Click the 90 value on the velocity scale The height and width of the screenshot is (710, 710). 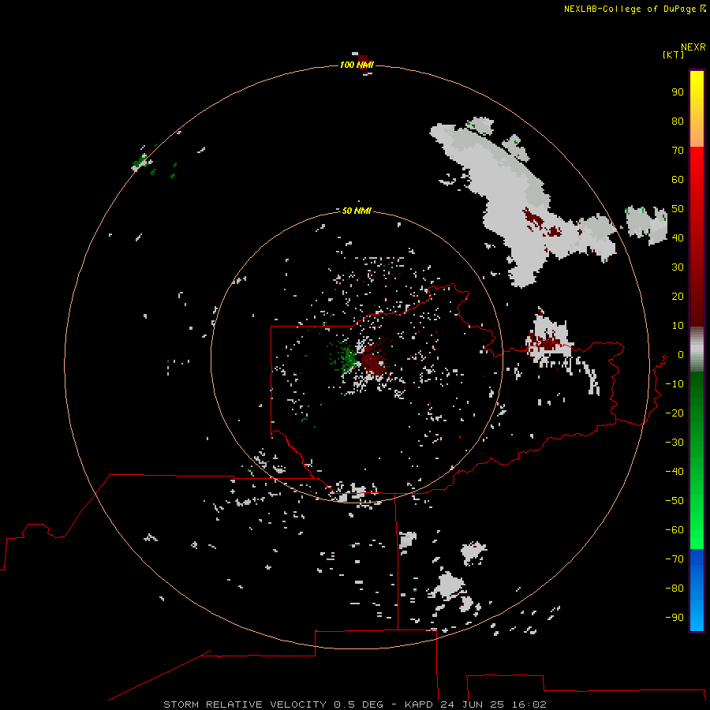pyautogui.click(x=678, y=92)
